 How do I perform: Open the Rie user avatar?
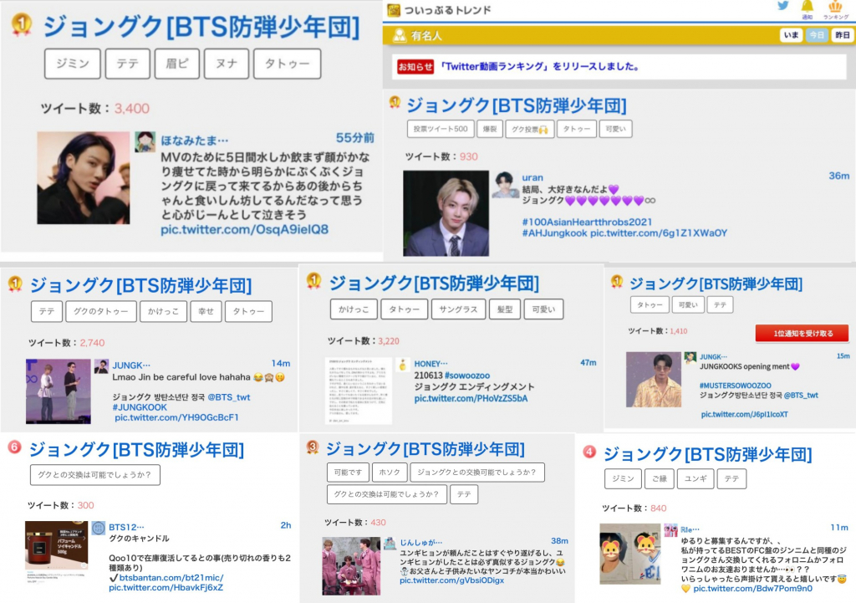tap(670, 529)
